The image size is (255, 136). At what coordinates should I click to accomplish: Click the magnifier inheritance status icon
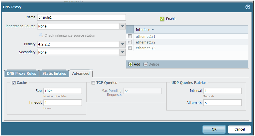pos(41,36)
